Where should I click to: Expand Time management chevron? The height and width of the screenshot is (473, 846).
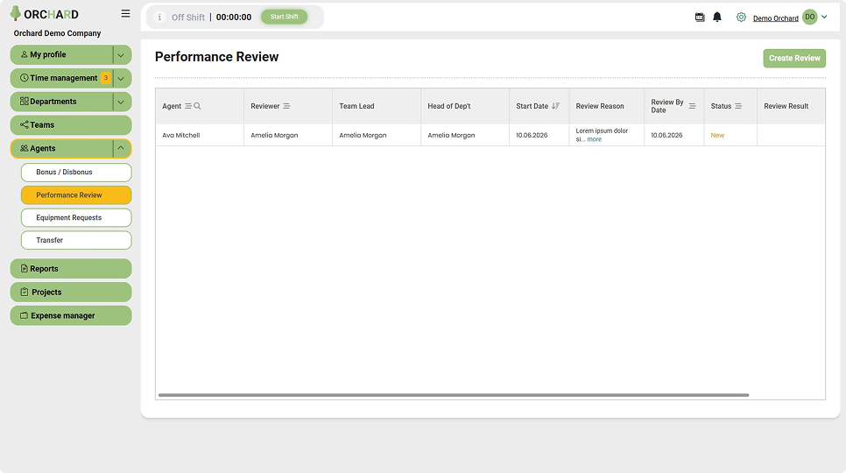click(x=121, y=78)
